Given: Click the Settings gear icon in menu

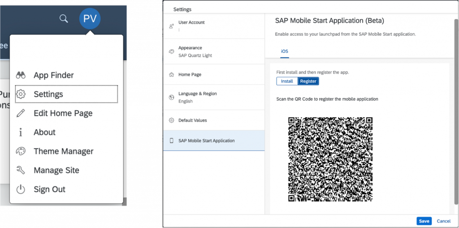Looking at the screenshot, I should click(21, 94).
